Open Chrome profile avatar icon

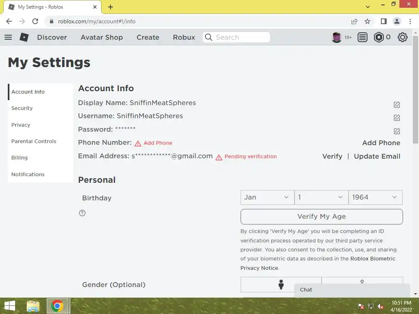click(397, 21)
